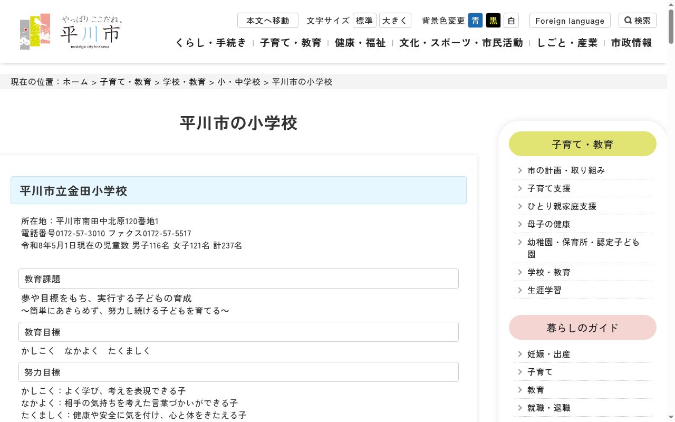Open くらし・手続き menu

click(211, 43)
